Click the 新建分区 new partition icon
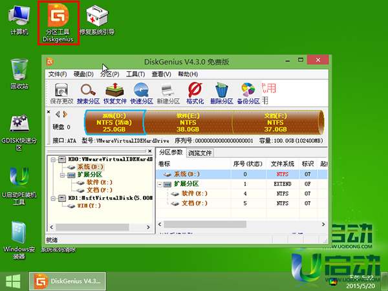 point(168,94)
